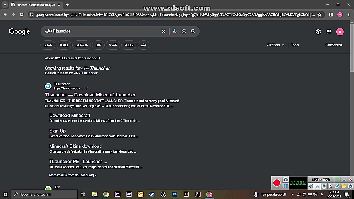Take a screenshot with recorder camera icon
This screenshot has width=354, height=199.
pyautogui.click(x=286, y=180)
